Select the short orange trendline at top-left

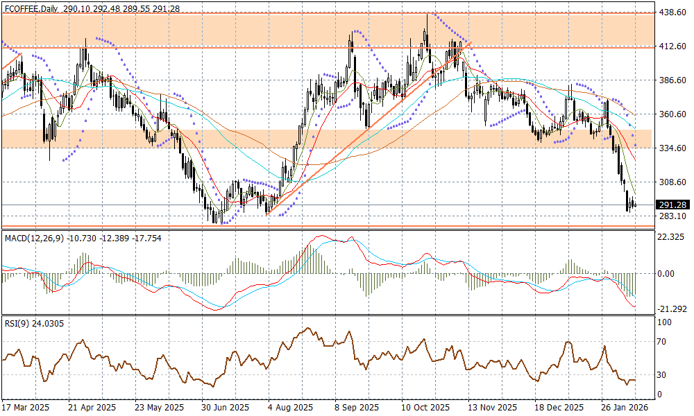coord(12,61)
